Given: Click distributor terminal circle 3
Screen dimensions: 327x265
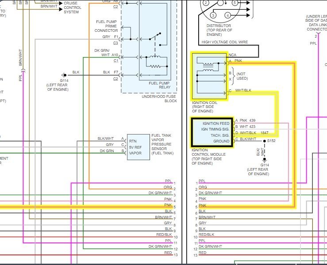Looking at the screenshot, I should (x=213, y=15).
